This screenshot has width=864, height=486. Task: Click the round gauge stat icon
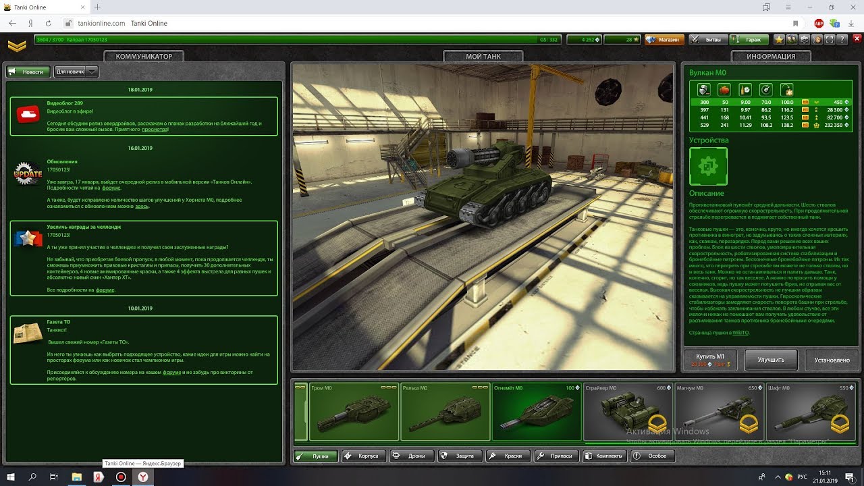pos(766,89)
